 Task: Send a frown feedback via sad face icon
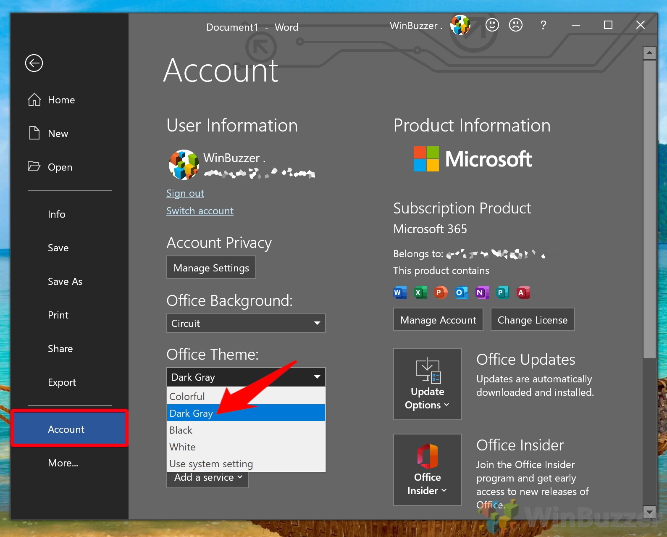pos(516,25)
